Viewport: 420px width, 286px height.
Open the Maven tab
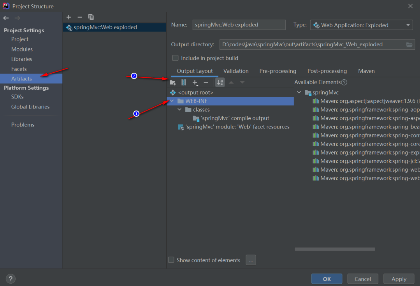pos(366,71)
